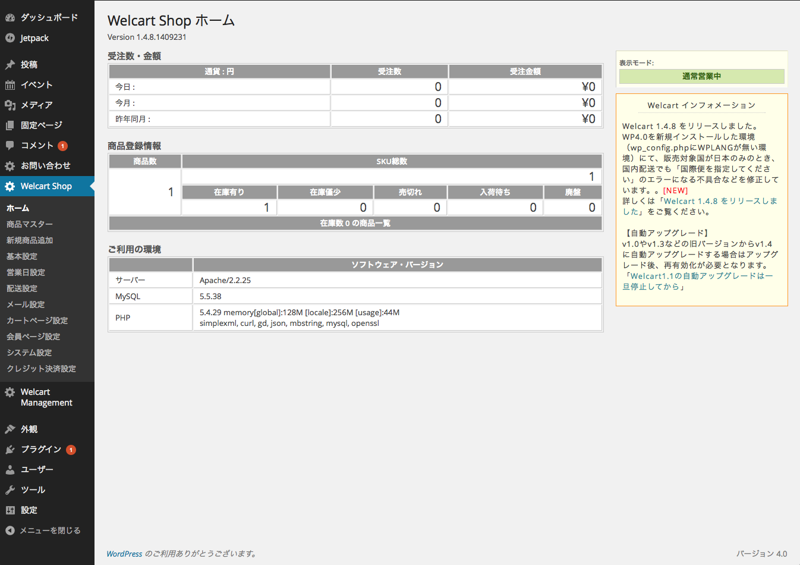Click the comment bubble icon
This screenshot has width=800, height=565.
click(10, 146)
